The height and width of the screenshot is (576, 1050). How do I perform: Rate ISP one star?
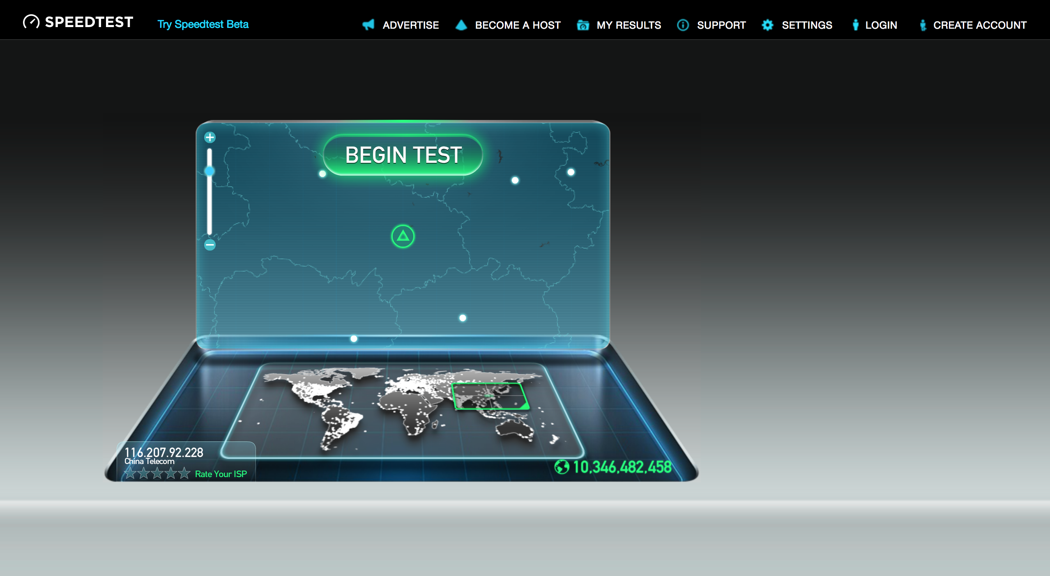tap(130, 473)
